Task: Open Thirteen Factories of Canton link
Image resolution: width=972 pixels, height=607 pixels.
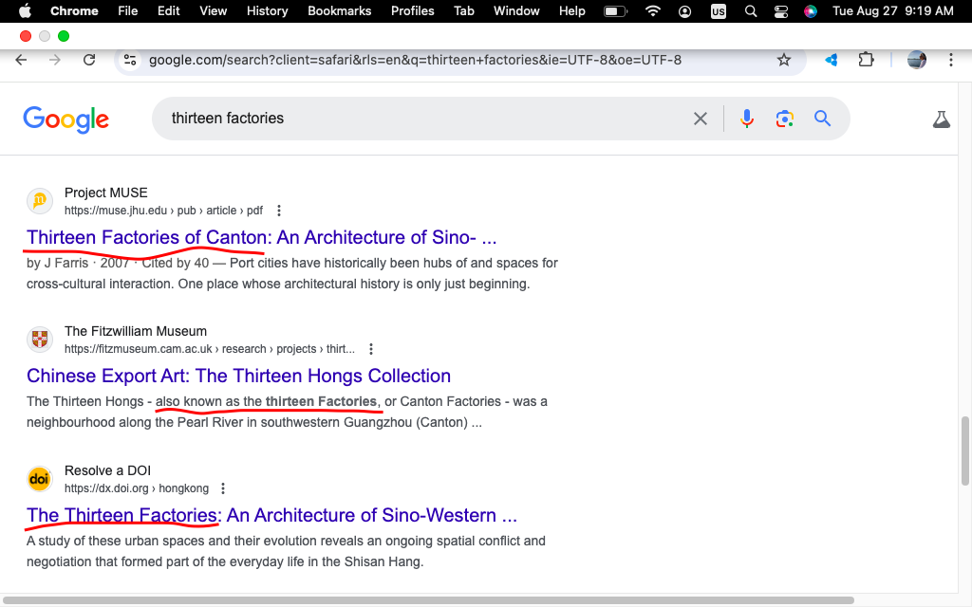Action: pos(261,237)
